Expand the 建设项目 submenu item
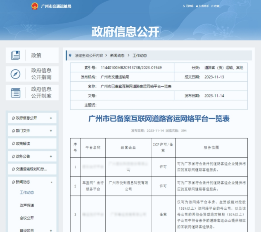The image size is (261, 232). point(51,230)
